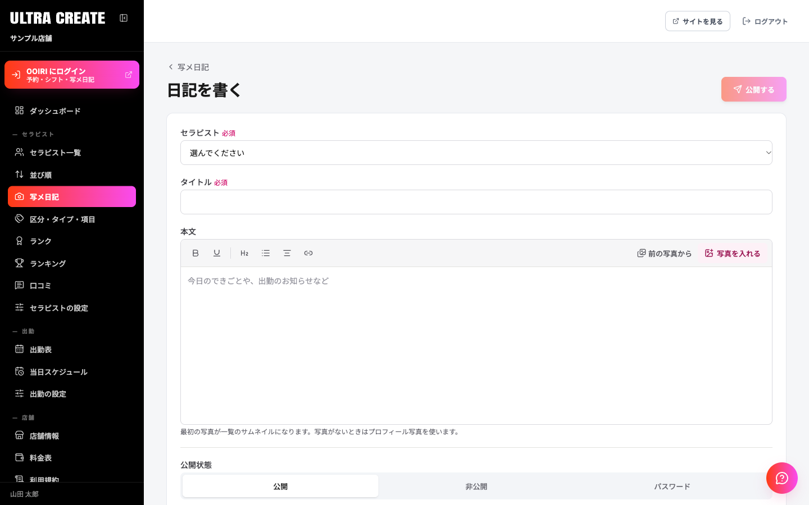This screenshot has height=505, width=809.
Task: Click into the 本文 text area
Action: pos(476,346)
